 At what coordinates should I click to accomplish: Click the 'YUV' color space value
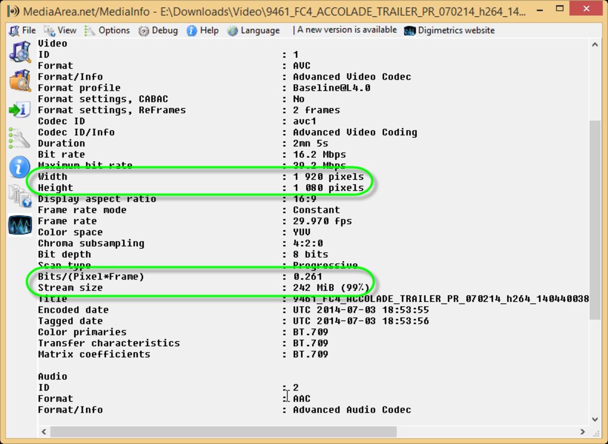coord(302,232)
